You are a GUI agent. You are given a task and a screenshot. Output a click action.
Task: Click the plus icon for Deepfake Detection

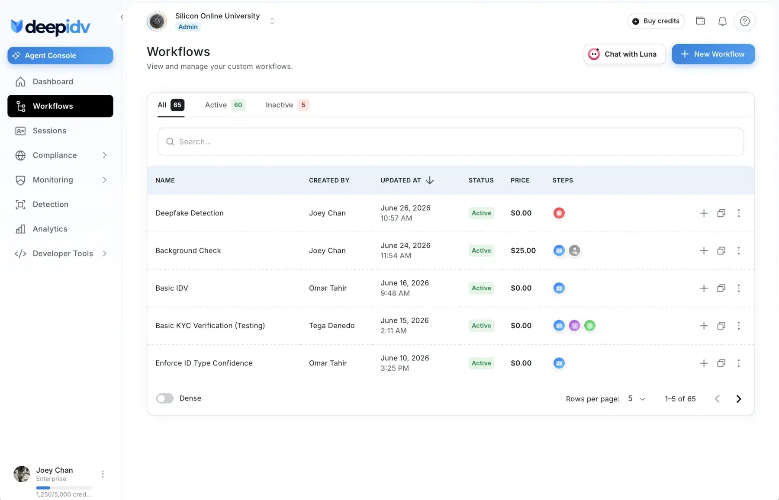(x=704, y=213)
